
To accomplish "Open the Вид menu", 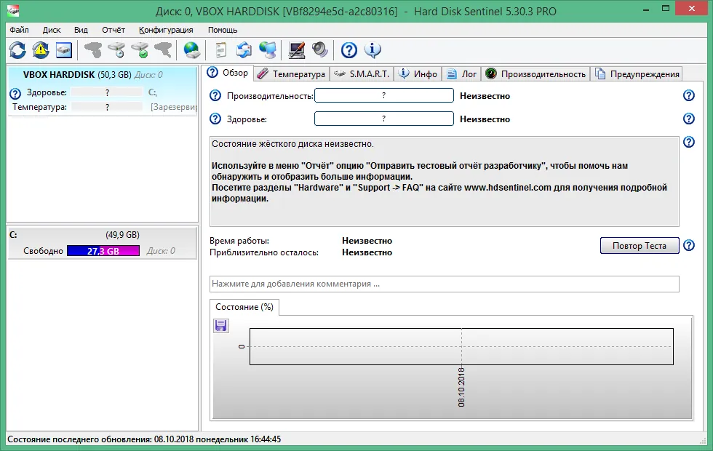I will point(81,30).
